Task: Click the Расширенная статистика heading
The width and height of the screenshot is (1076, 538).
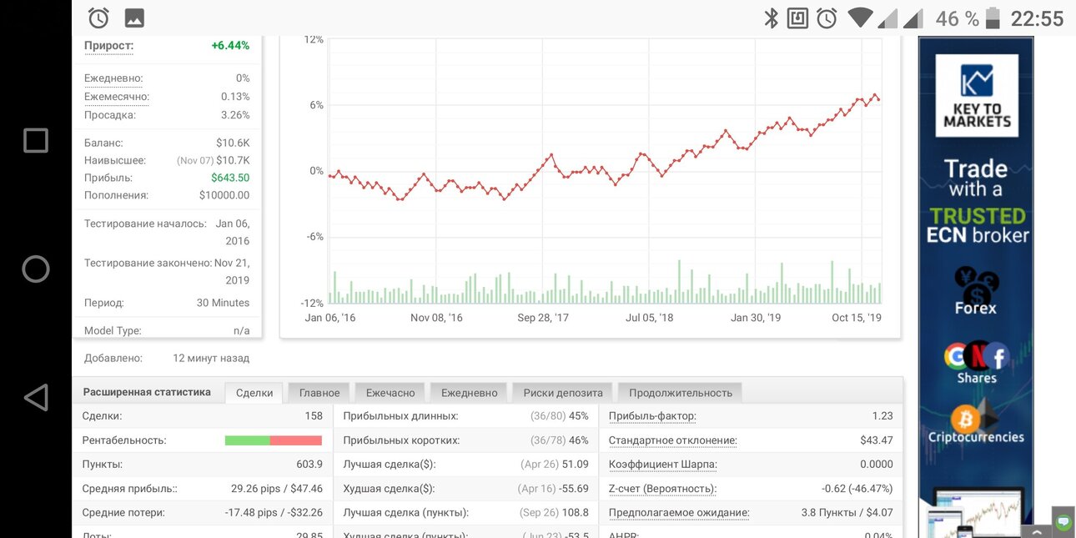Action: (x=147, y=392)
